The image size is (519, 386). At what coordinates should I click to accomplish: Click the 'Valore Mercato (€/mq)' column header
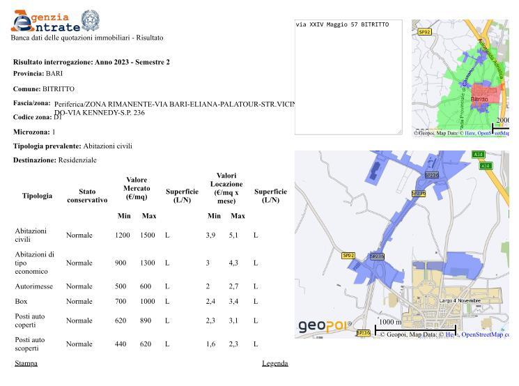point(137,188)
